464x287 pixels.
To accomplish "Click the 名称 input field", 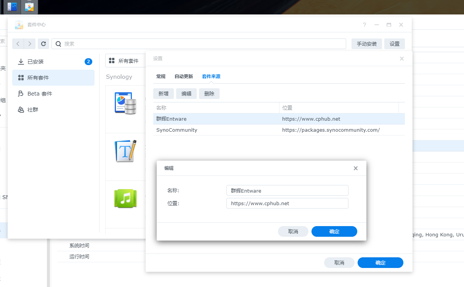I will coord(287,190).
